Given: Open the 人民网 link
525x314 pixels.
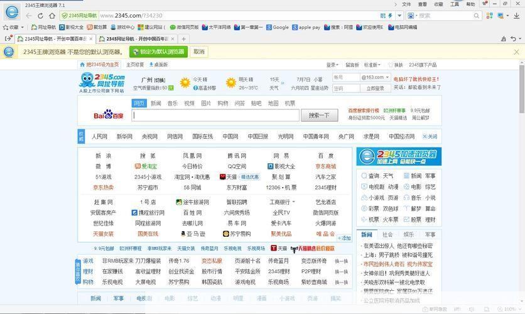Looking at the screenshot, I should (99, 136).
